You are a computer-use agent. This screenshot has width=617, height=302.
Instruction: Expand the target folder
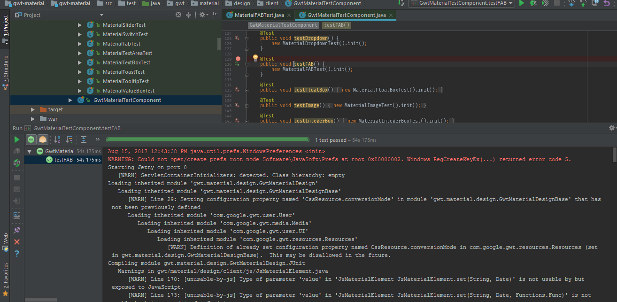pyautogui.click(x=33, y=109)
